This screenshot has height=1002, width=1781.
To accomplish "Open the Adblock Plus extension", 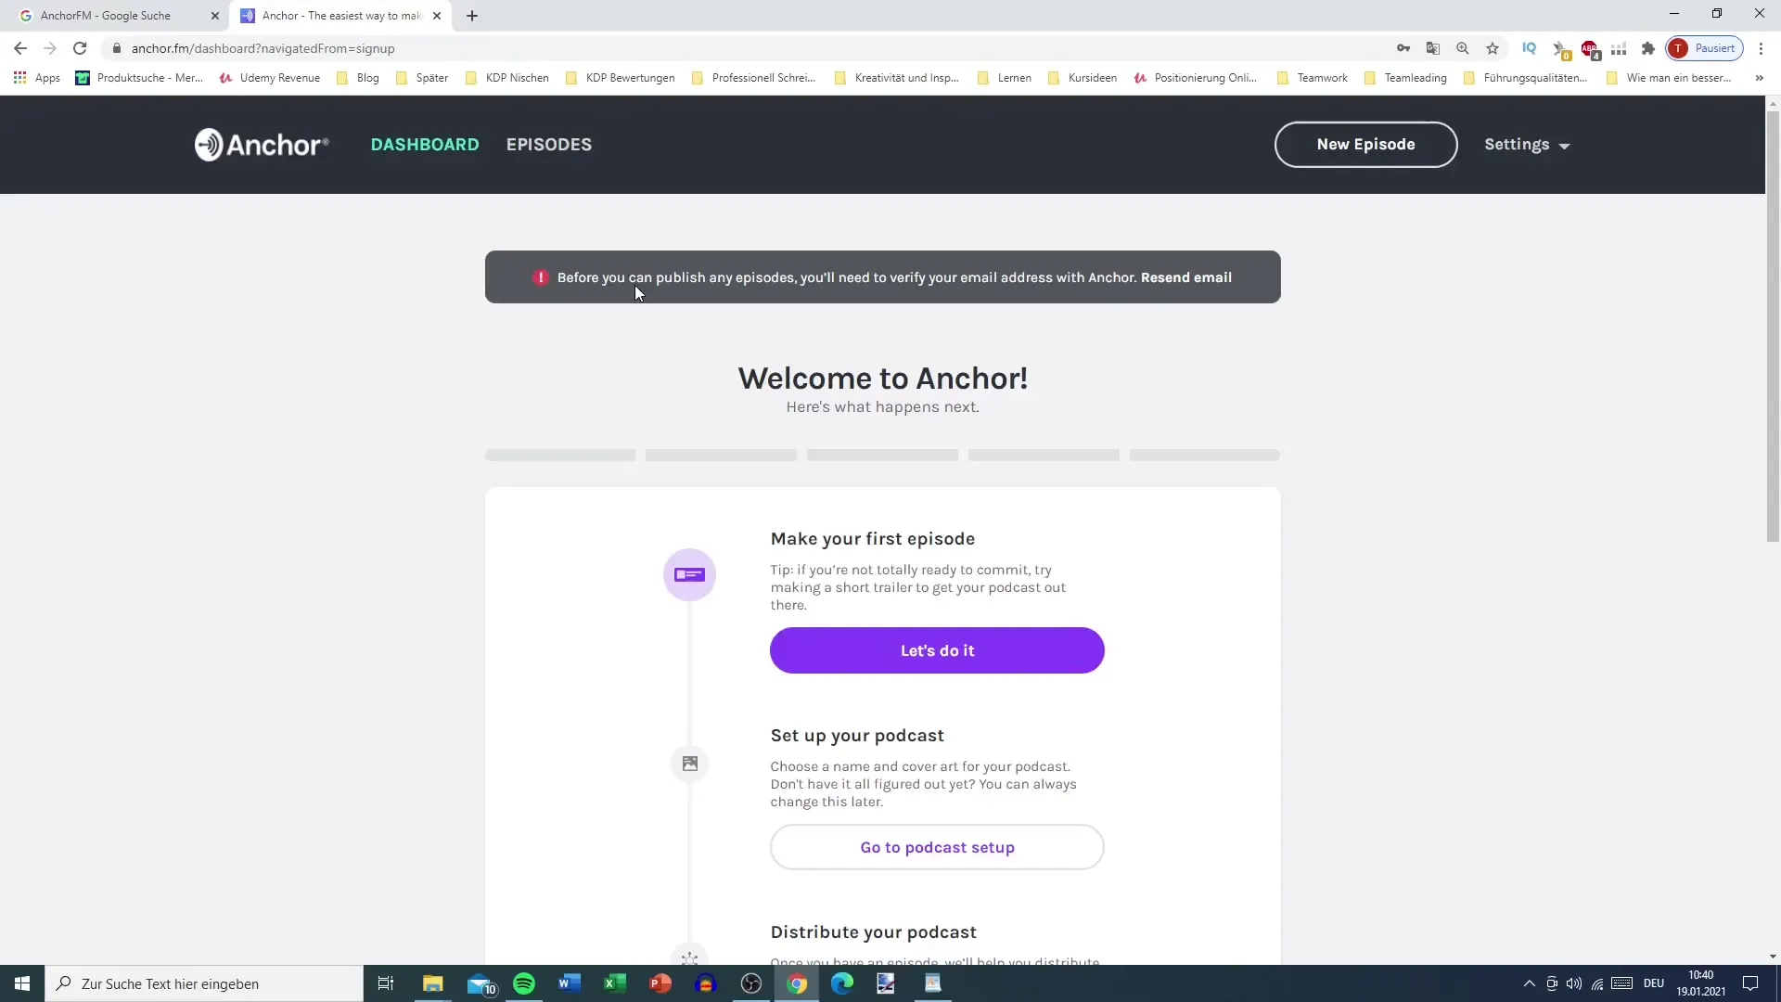I will (1590, 48).
